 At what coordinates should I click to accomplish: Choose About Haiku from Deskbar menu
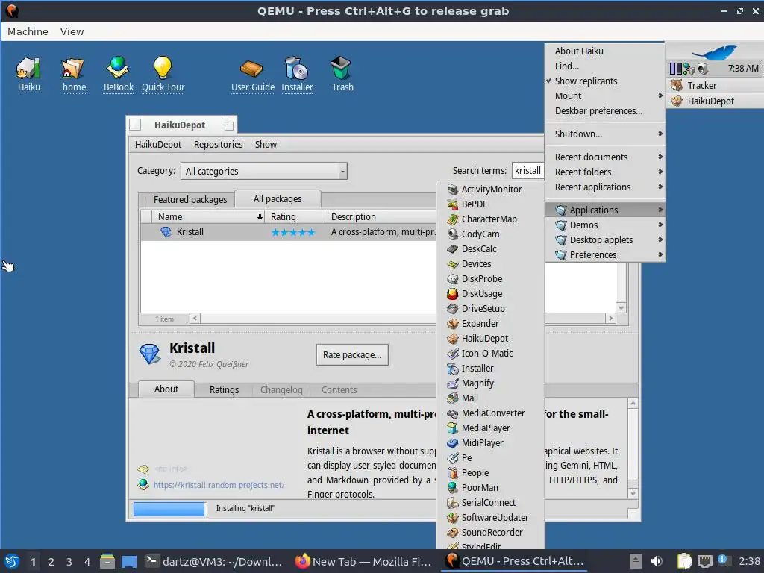coord(604,51)
